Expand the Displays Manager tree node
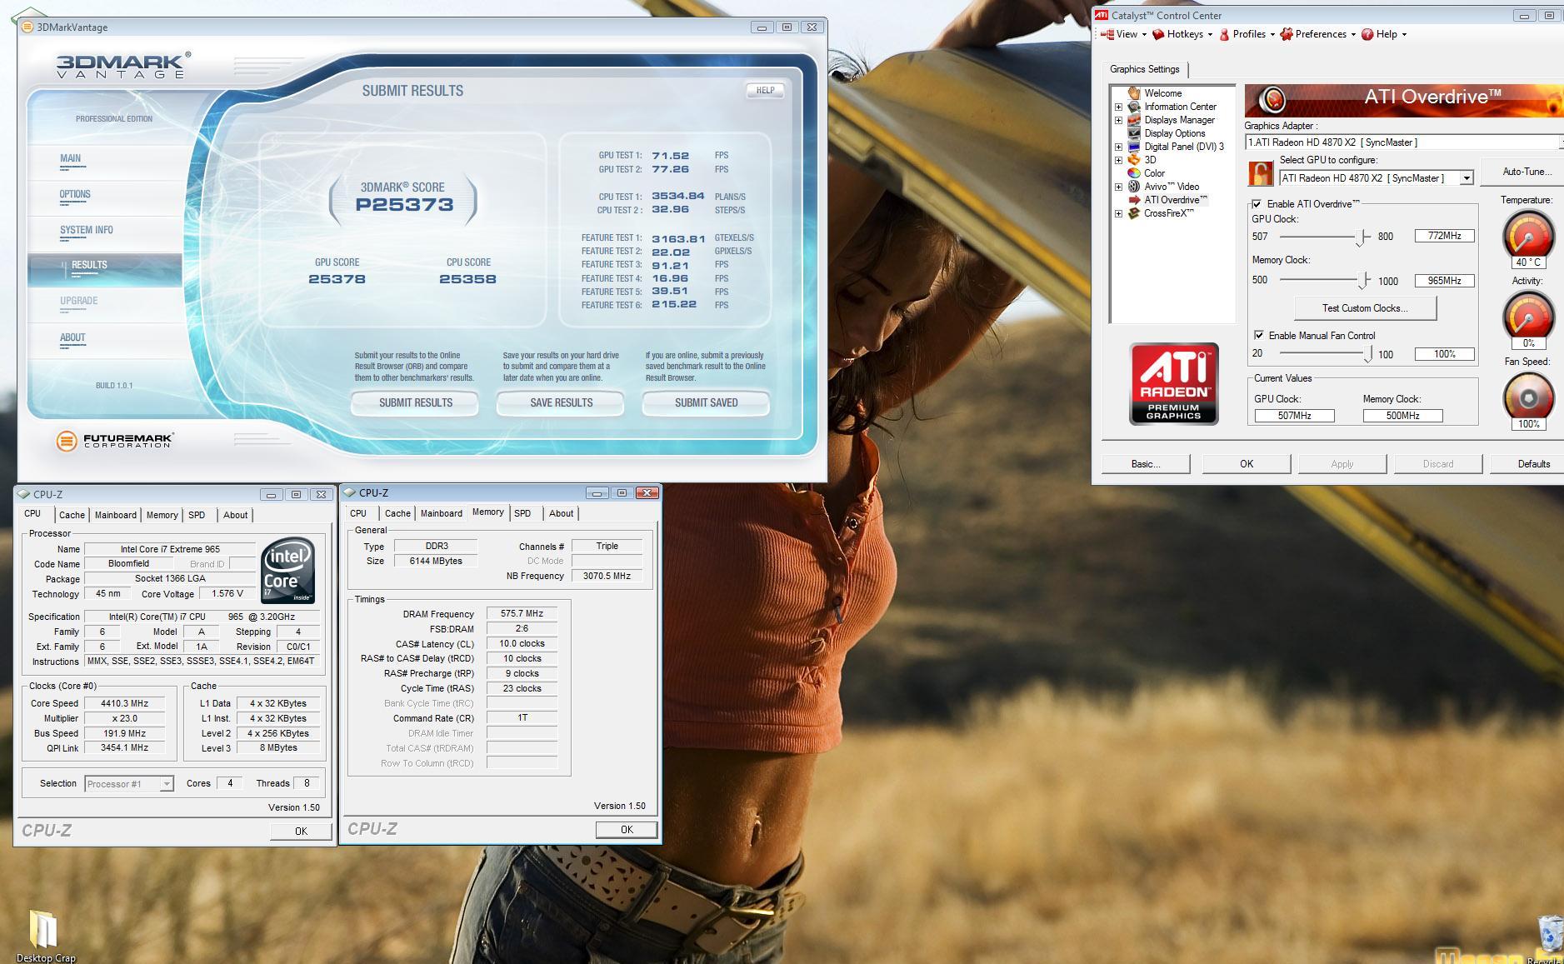The width and height of the screenshot is (1564, 964). (x=1118, y=120)
